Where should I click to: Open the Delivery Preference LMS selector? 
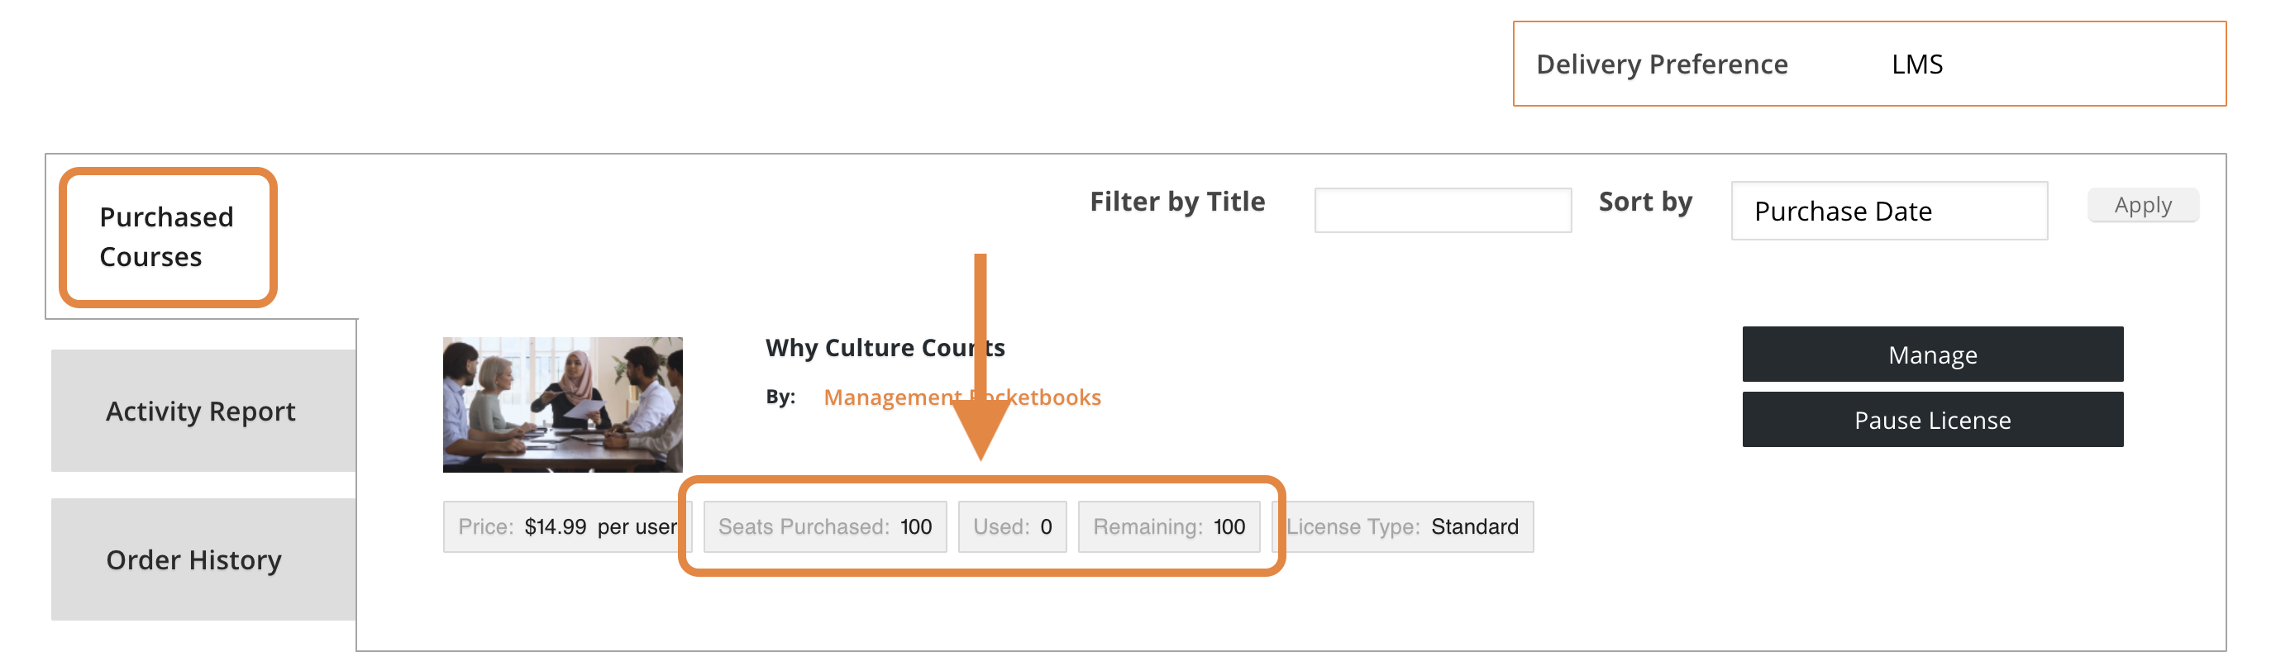click(x=1917, y=64)
